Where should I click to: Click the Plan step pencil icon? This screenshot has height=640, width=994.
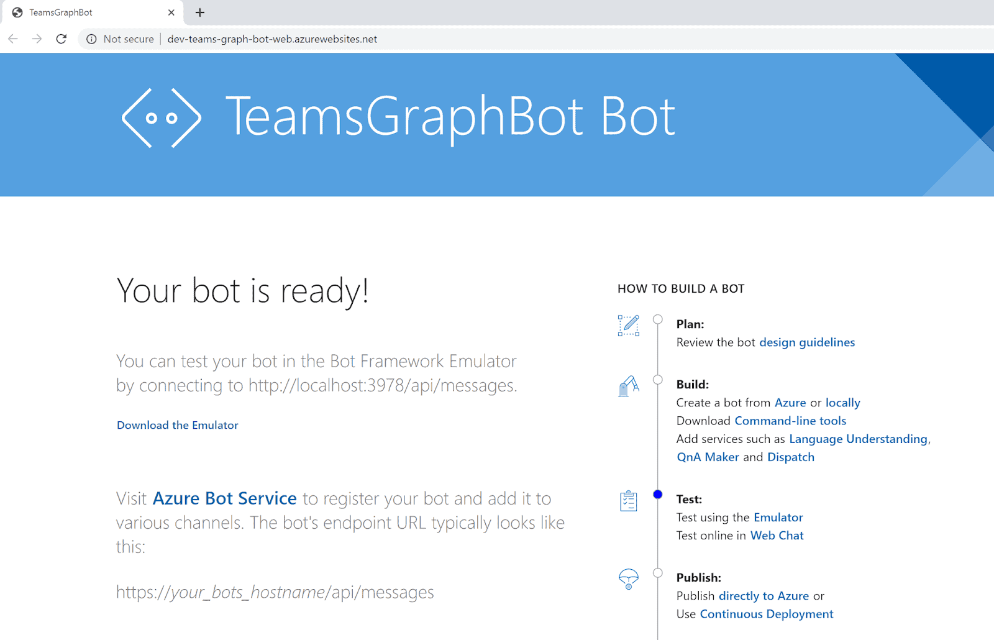(628, 326)
